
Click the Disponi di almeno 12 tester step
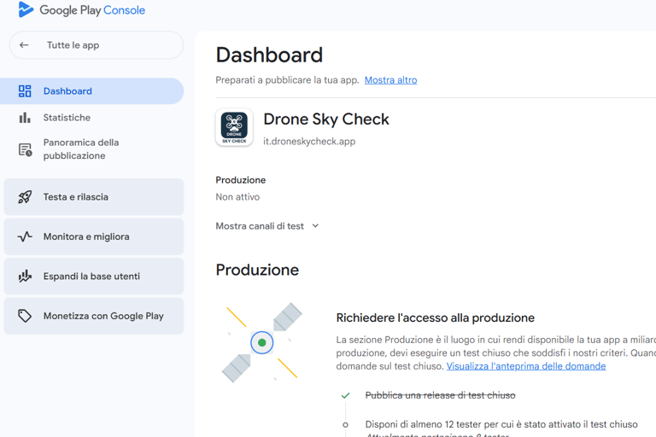pos(501,424)
